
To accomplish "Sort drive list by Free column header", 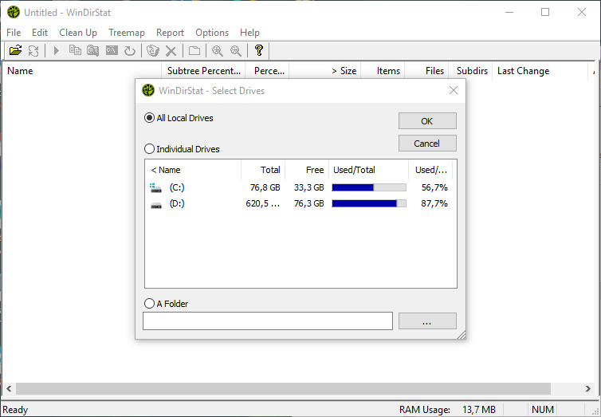I will (306, 170).
